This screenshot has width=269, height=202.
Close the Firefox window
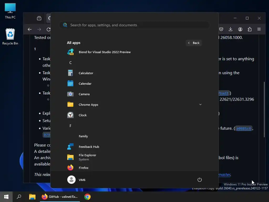259,18
